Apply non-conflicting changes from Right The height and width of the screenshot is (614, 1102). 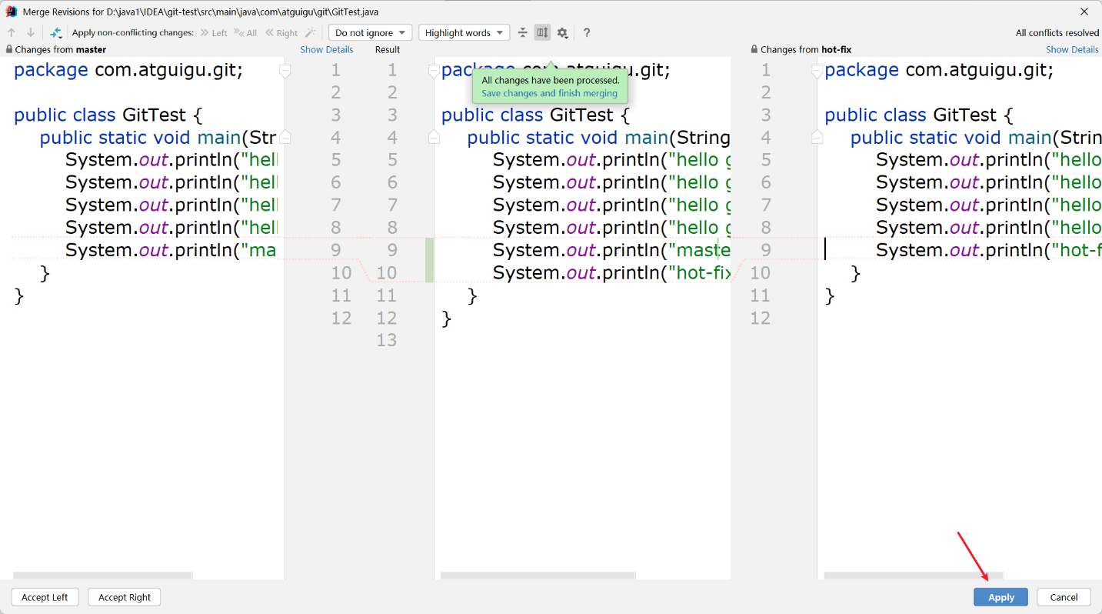click(281, 32)
